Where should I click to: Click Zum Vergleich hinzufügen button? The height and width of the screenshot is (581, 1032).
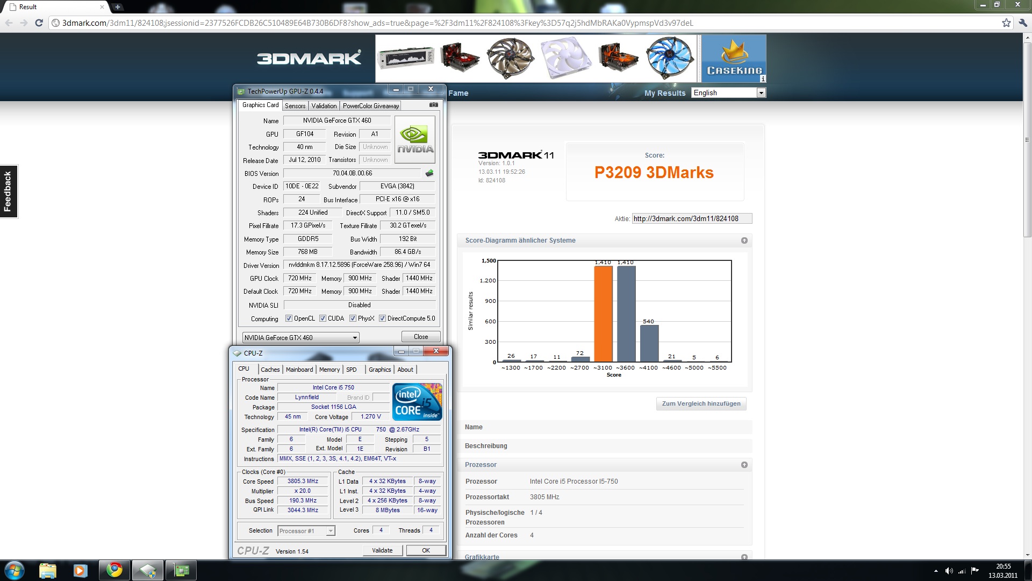tap(701, 403)
